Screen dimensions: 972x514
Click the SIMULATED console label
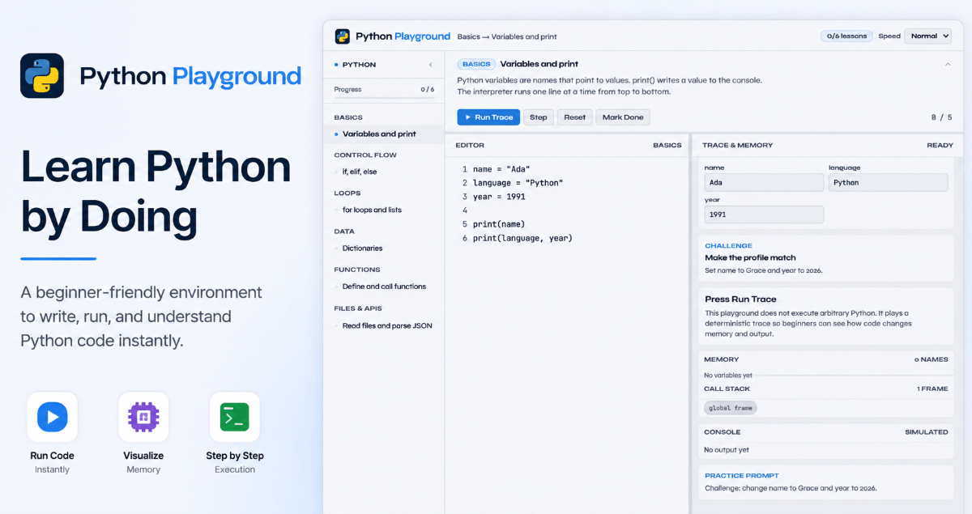click(x=927, y=432)
